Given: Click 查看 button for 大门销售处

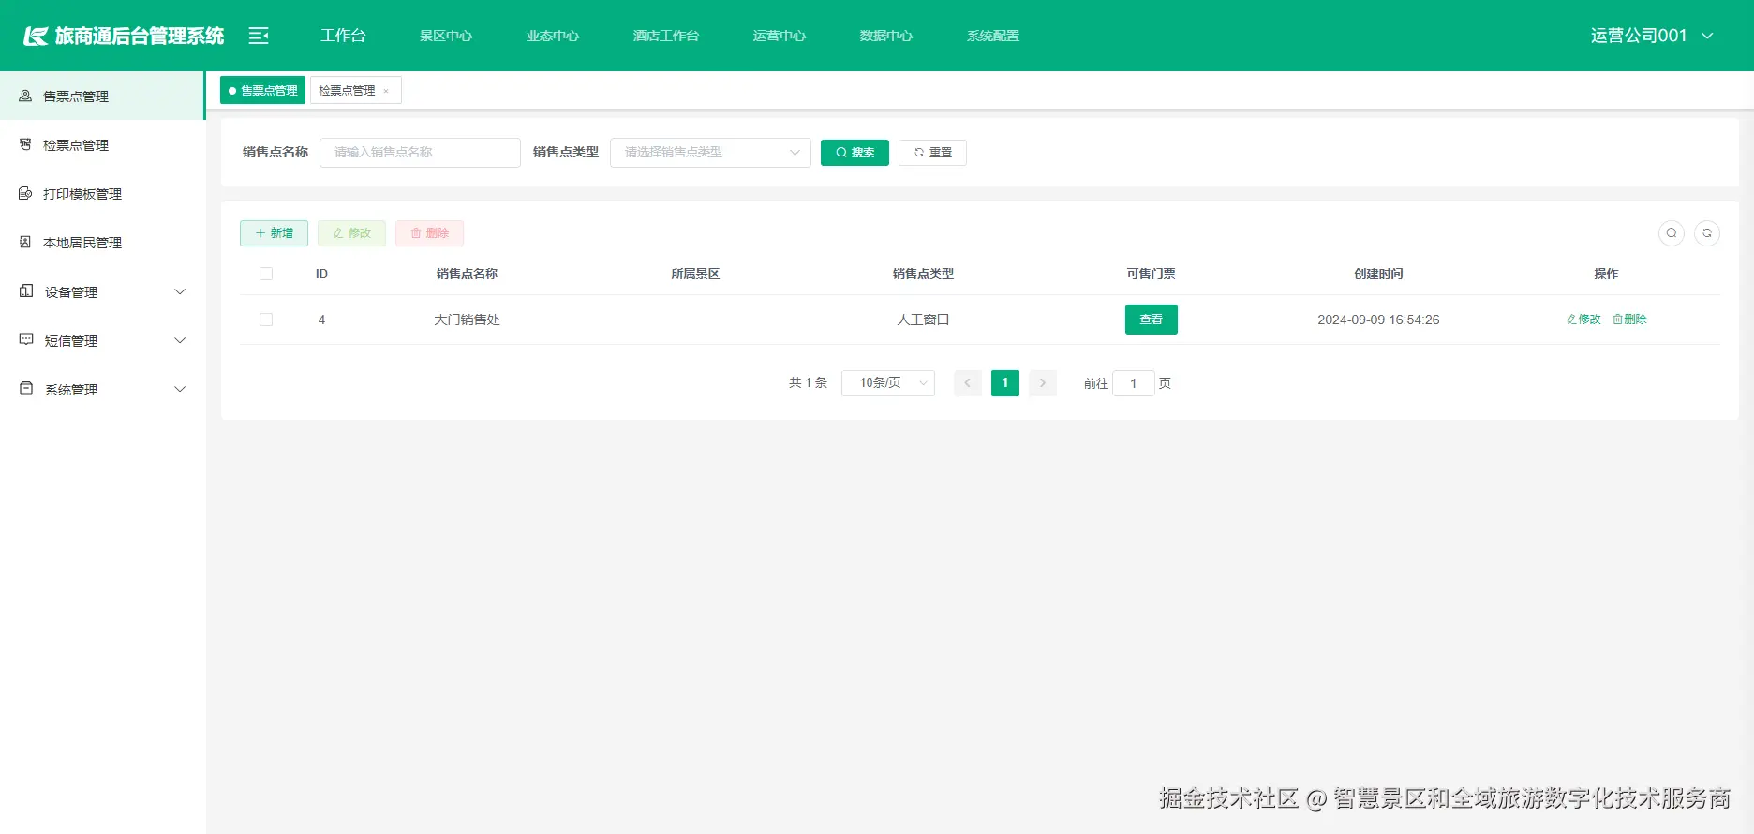Looking at the screenshot, I should pyautogui.click(x=1151, y=320).
